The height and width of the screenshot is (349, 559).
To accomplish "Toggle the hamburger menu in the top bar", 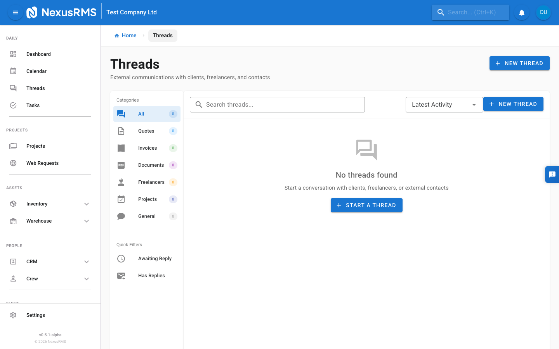I will [15, 12].
